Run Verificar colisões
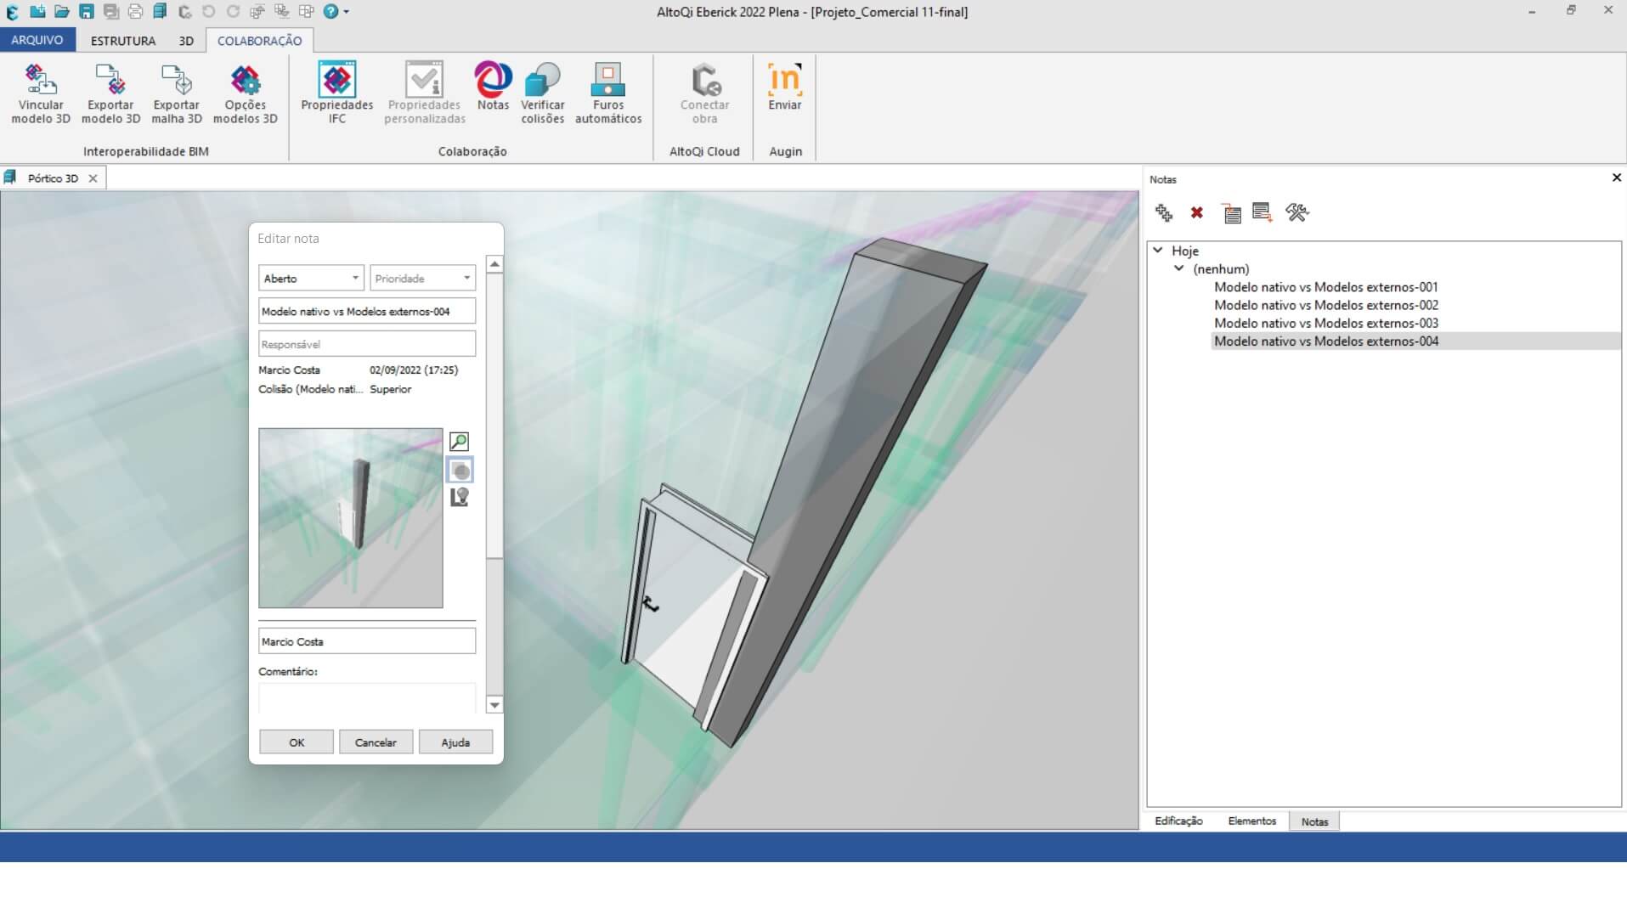1627x897 pixels. point(542,93)
